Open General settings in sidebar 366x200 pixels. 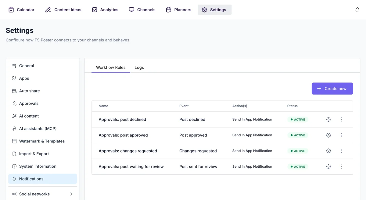[43, 66]
